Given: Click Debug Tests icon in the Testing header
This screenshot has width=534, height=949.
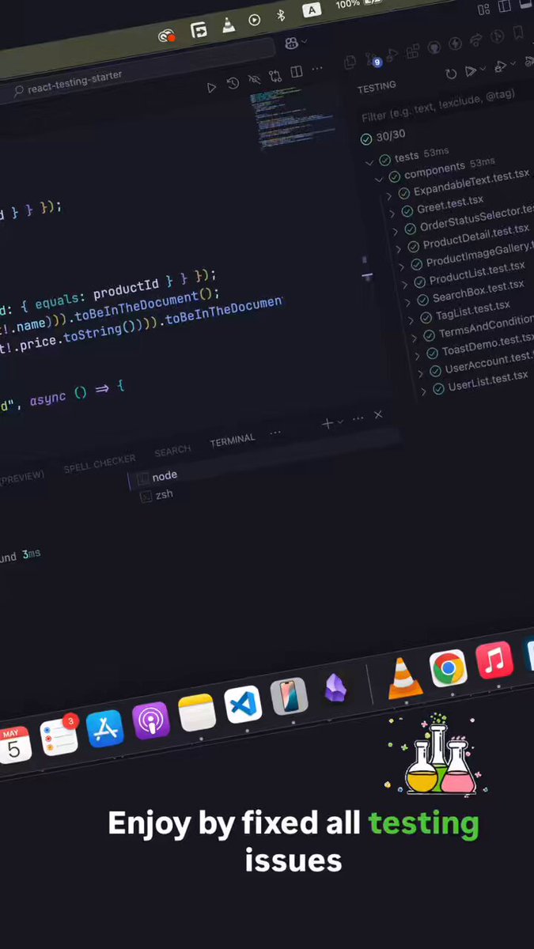Looking at the screenshot, I should pyautogui.click(x=501, y=66).
